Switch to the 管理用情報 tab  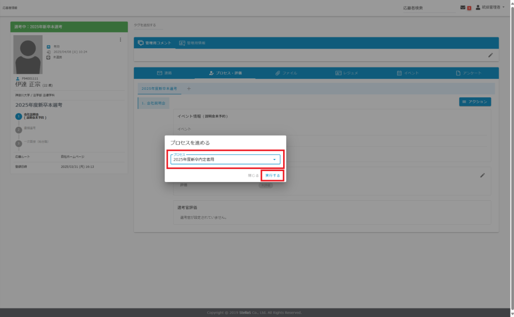192,43
